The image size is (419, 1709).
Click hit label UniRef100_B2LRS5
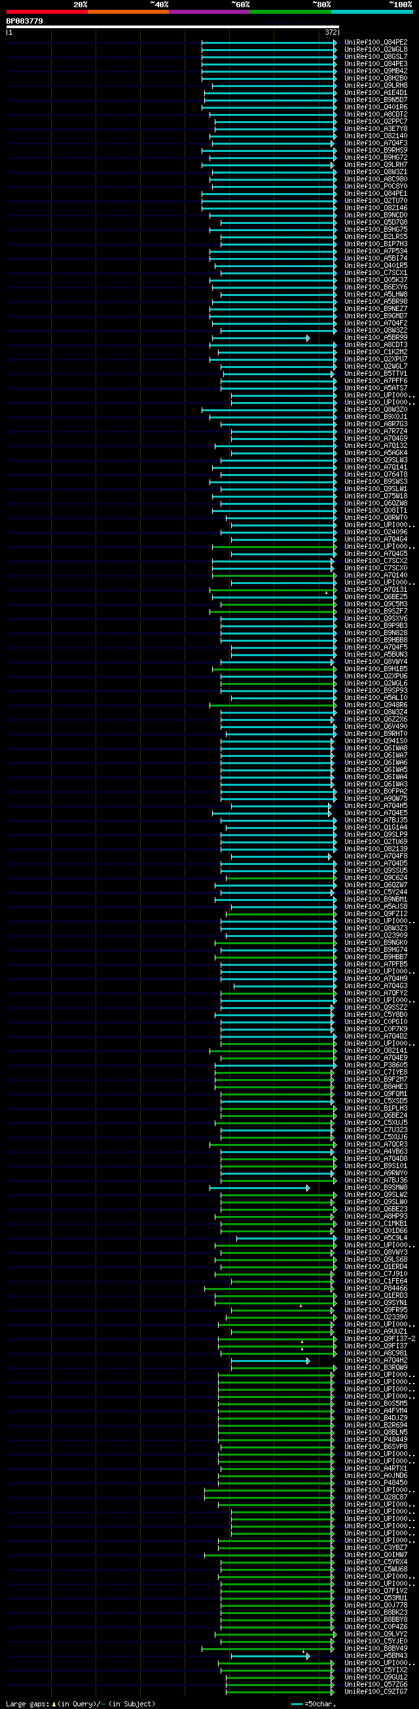coord(376,237)
